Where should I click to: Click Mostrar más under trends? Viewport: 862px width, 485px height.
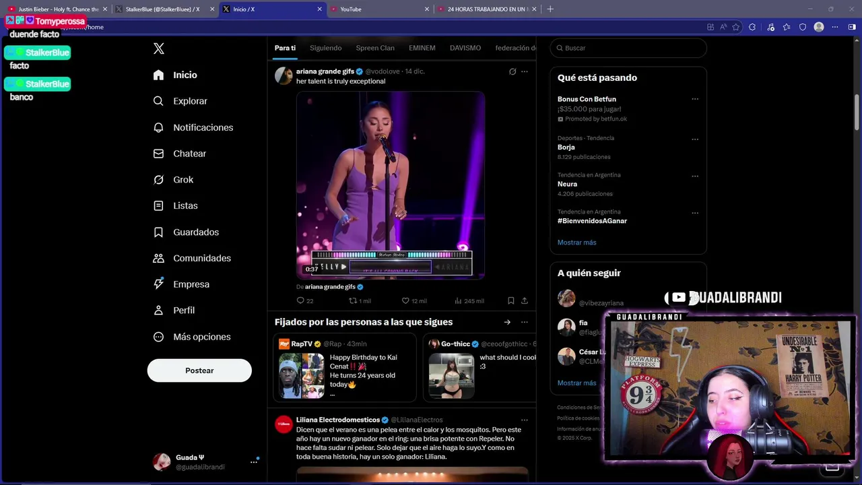pyautogui.click(x=576, y=243)
